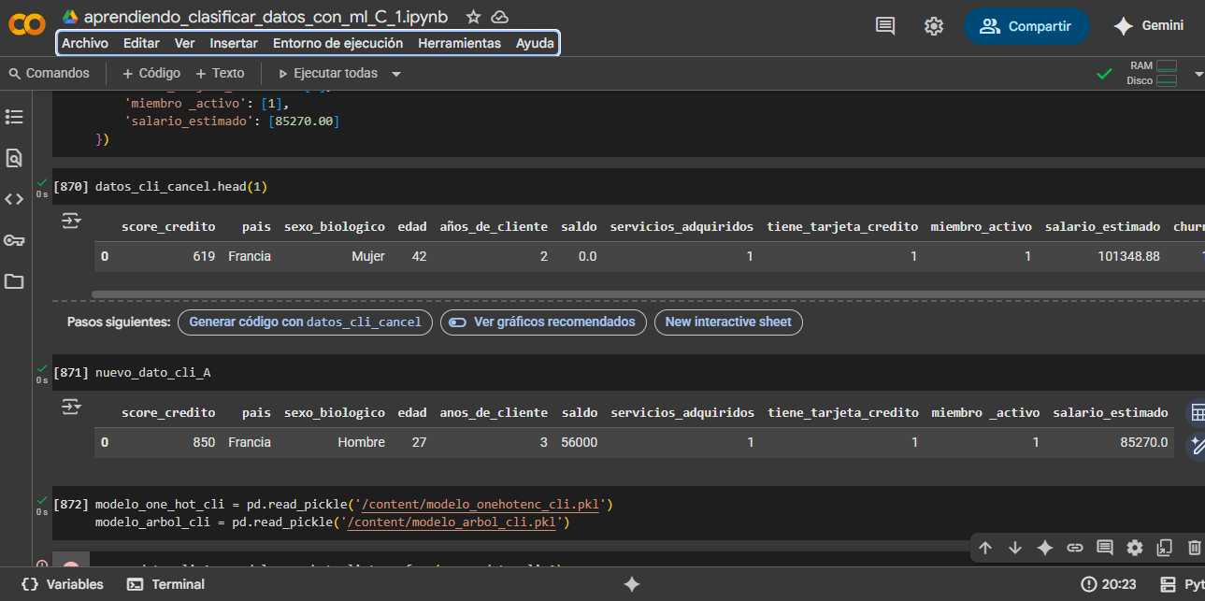Click the Comandos search button

[49, 73]
